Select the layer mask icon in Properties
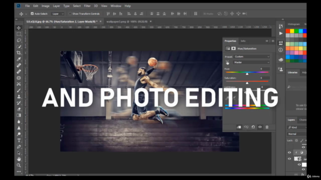The image size is (321, 180). tap(233, 48)
